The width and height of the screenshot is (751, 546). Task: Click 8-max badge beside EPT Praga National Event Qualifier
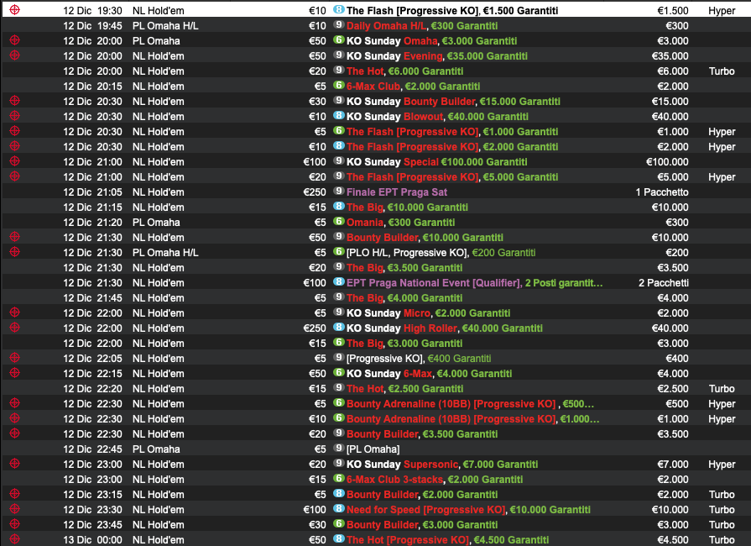(338, 282)
